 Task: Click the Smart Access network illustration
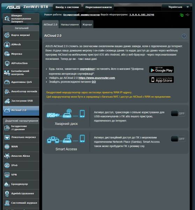coord(66,139)
